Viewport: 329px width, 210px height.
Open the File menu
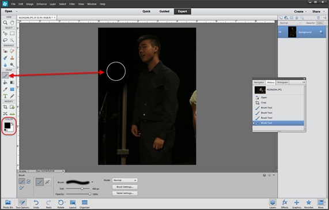click(x=13, y=4)
